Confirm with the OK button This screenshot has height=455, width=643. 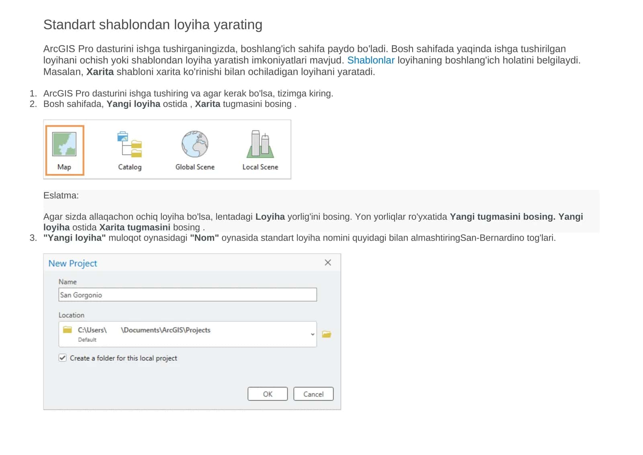[268, 394]
